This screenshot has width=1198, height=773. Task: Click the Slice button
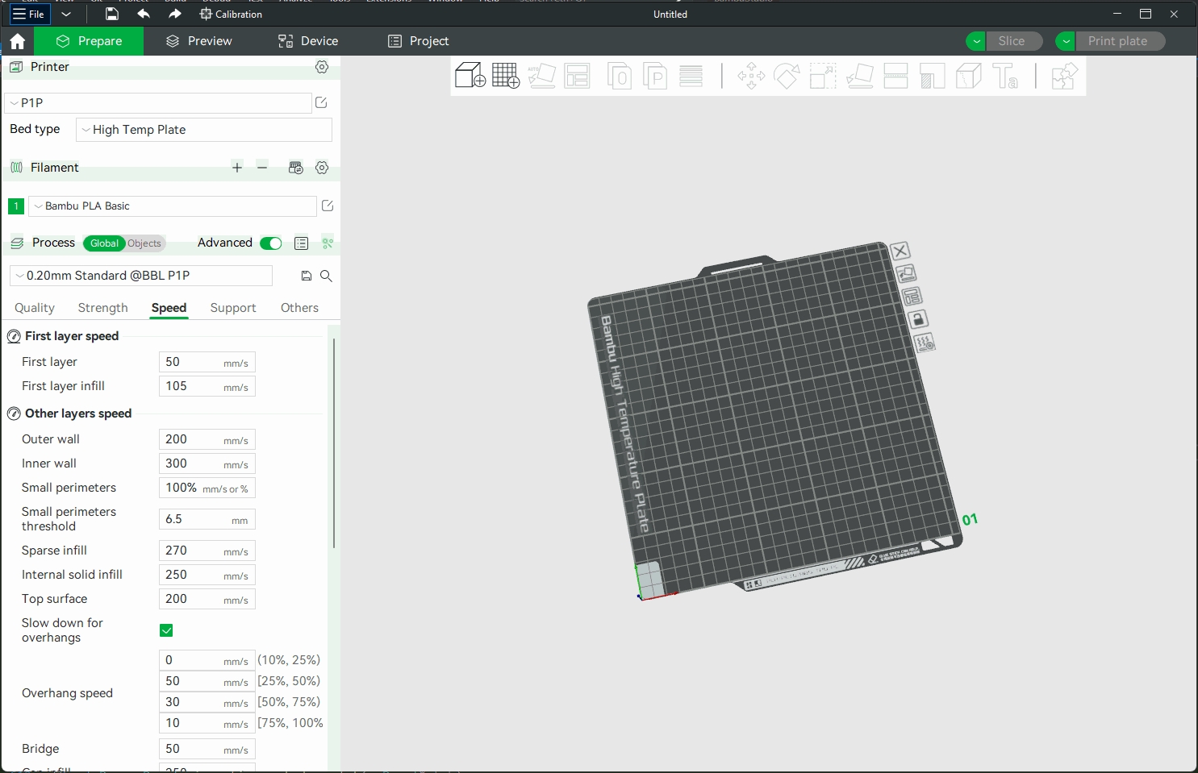(1012, 41)
